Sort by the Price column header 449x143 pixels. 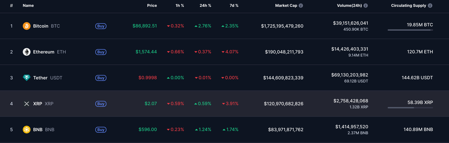(152, 5)
